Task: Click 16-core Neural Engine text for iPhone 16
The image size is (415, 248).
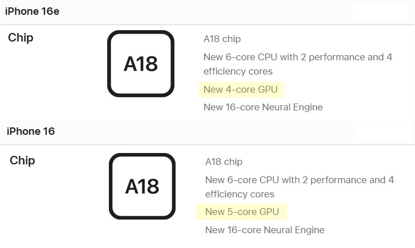Action: tap(265, 230)
